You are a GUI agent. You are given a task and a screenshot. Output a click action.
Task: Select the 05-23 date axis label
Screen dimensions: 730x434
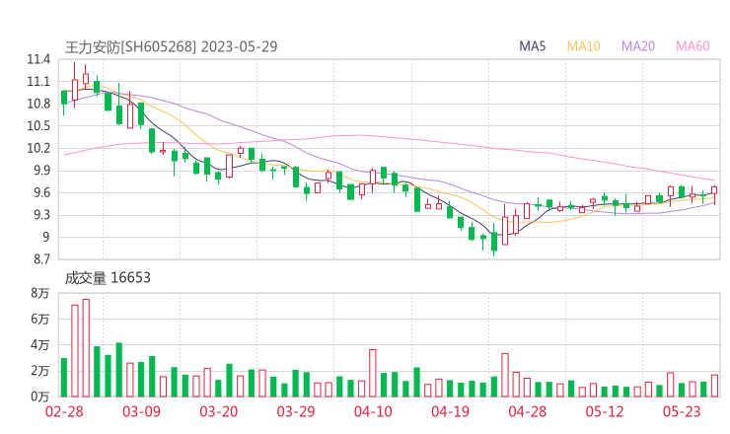pyautogui.click(x=682, y=411)
